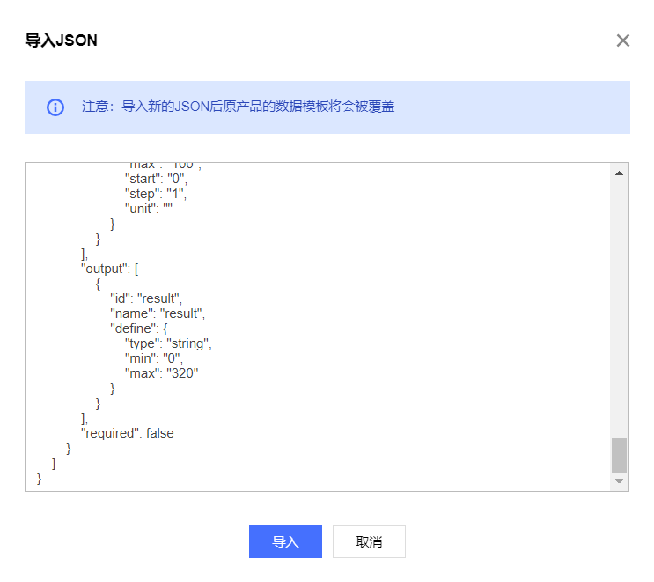
Task: Click the "id": "result" line in JSON
Action: click(146, 298)
